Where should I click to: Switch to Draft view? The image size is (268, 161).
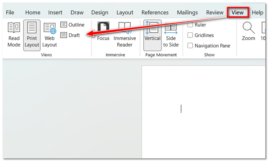(70, 35)
